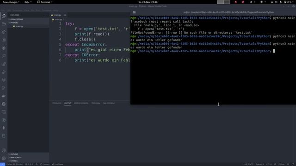This screenshot has width=296, height=166.
Task: Click the errors and warnings count in the status bar
Action: click(x=29, y=164)
